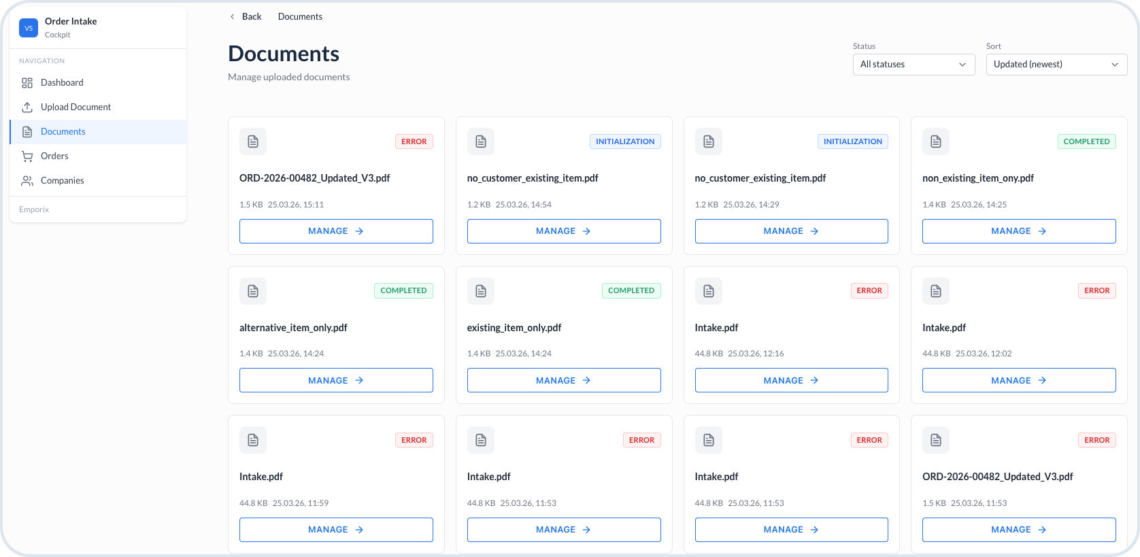This screenshot has width=1140, height=557.
Task: Click file icon on no_customer_existing_item.pdf 14:29 card
Action: 709,141
